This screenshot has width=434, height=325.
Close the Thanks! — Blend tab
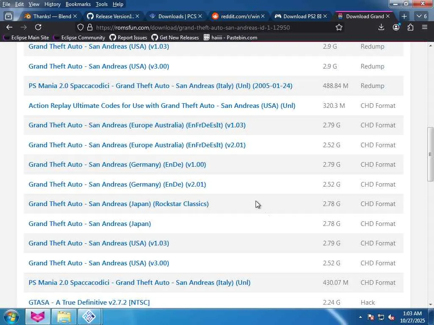tap(75, 17)
